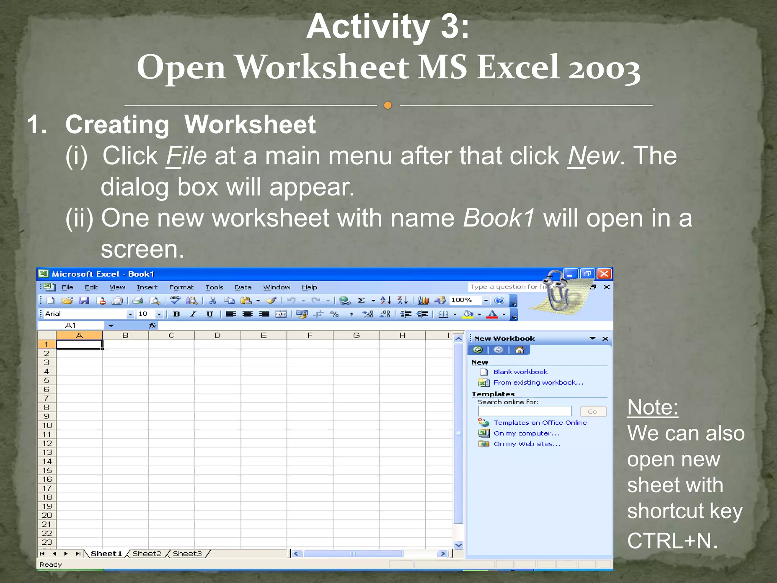Click the Permission icon in the toolbar
The width and height of the screenshot is (777, 583).
tap(101, 301)
